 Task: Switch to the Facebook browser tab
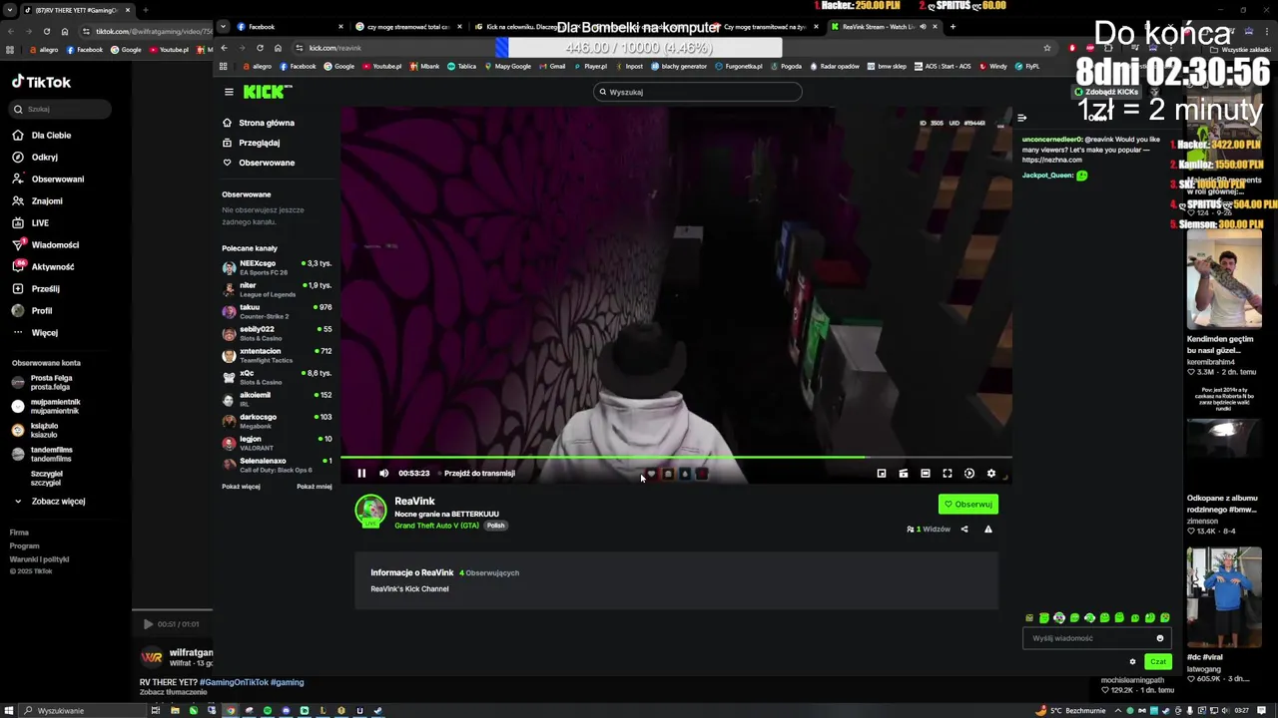point(279,27)
